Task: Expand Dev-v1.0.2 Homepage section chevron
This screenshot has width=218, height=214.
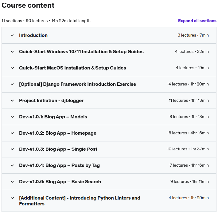Action: point(12,133)
